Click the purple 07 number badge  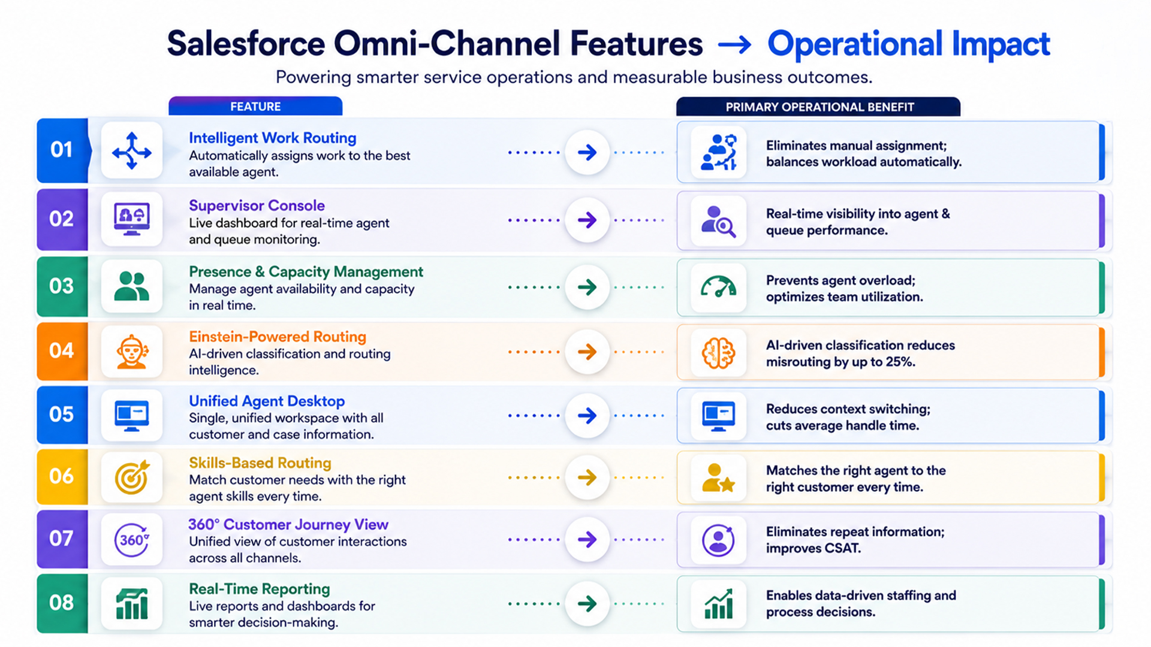tap(62, 539)
